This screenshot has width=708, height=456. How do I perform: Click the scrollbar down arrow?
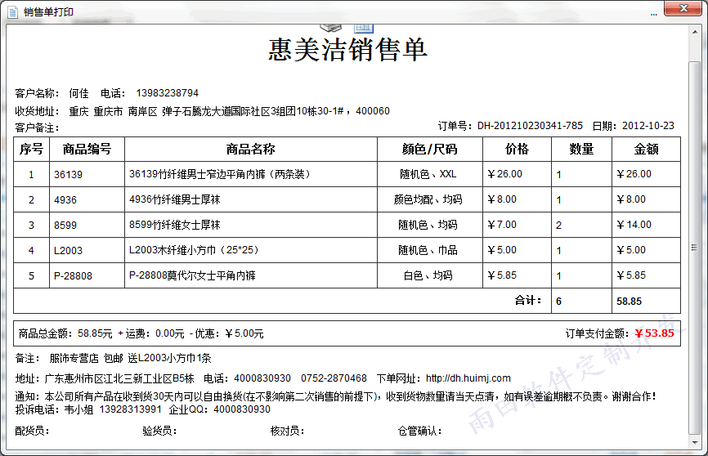pos(695,442)
